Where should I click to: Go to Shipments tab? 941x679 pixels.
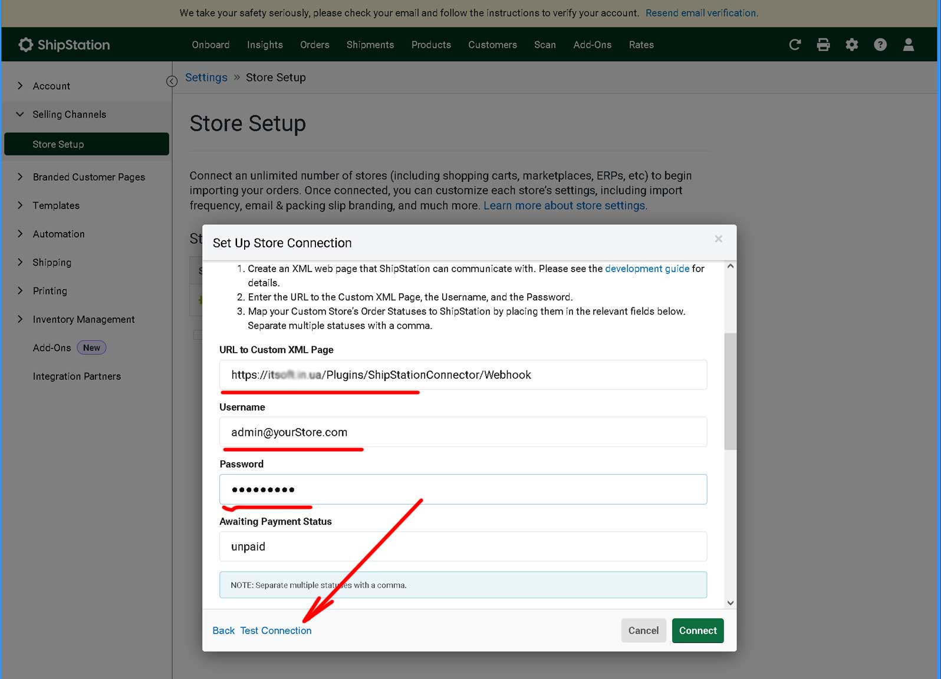click(370, 45)
